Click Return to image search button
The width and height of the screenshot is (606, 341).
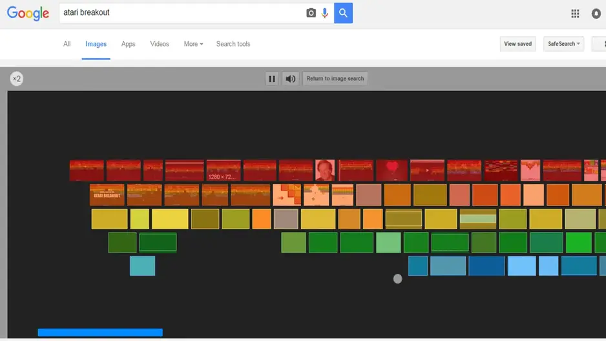pos(335,79)
